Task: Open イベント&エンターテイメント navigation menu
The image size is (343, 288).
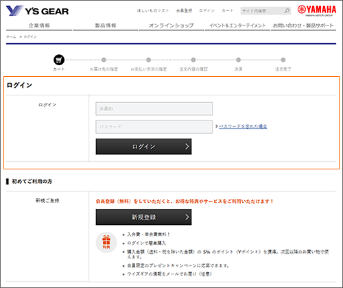Action: (237, 25)
